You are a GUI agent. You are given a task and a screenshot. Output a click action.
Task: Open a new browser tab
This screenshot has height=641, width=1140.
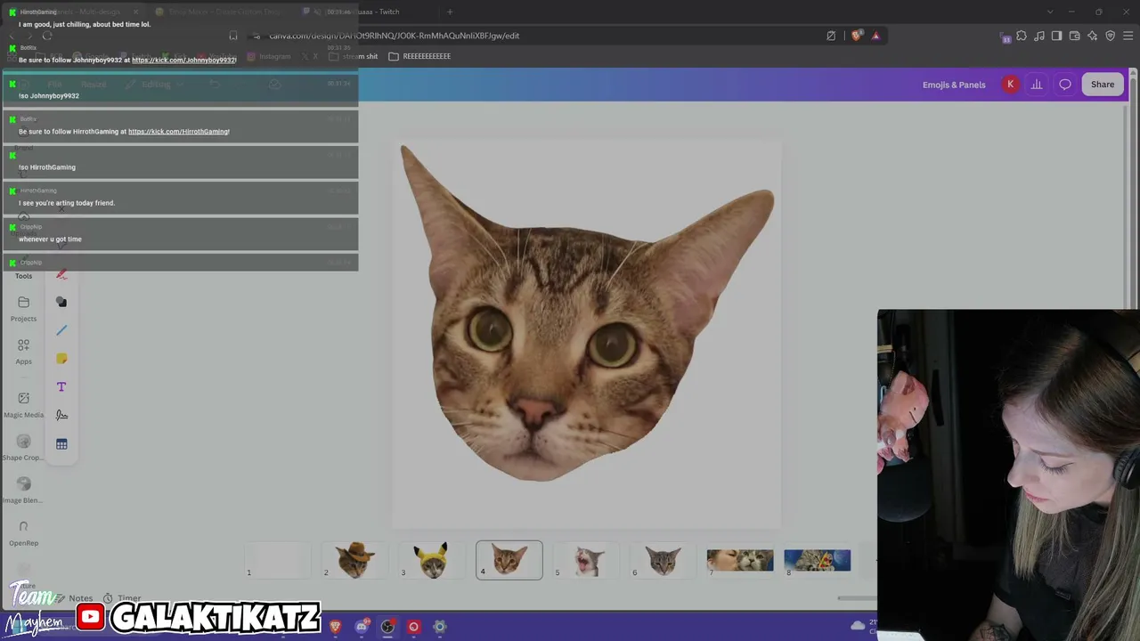[x=450, y=12]
